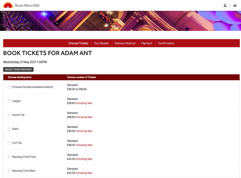Select the Loggia seating zone
Screen dimensions: 241x178
click(x=9, y=101)
